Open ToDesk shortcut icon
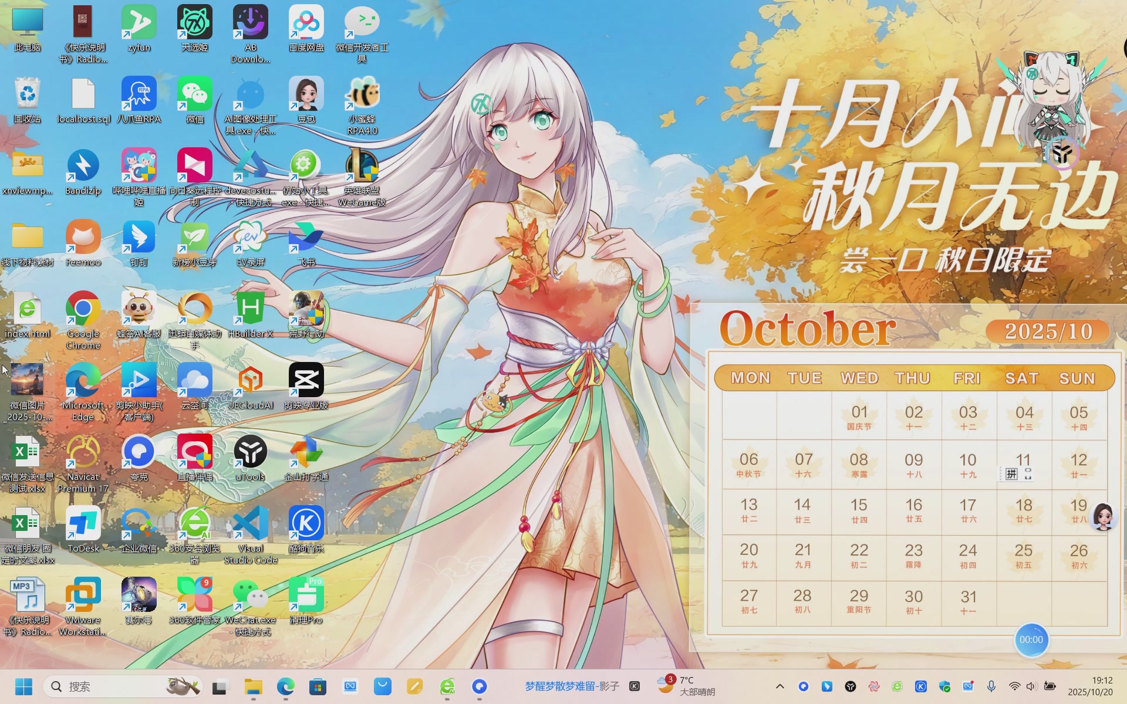This screenshot has height=704, width=1127. pos(83,523)
